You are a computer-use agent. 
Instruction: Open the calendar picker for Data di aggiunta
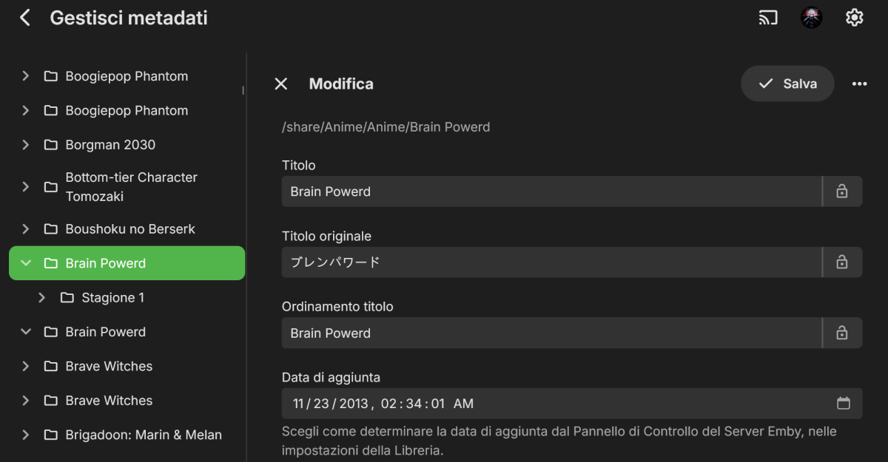tap(844, 404)
